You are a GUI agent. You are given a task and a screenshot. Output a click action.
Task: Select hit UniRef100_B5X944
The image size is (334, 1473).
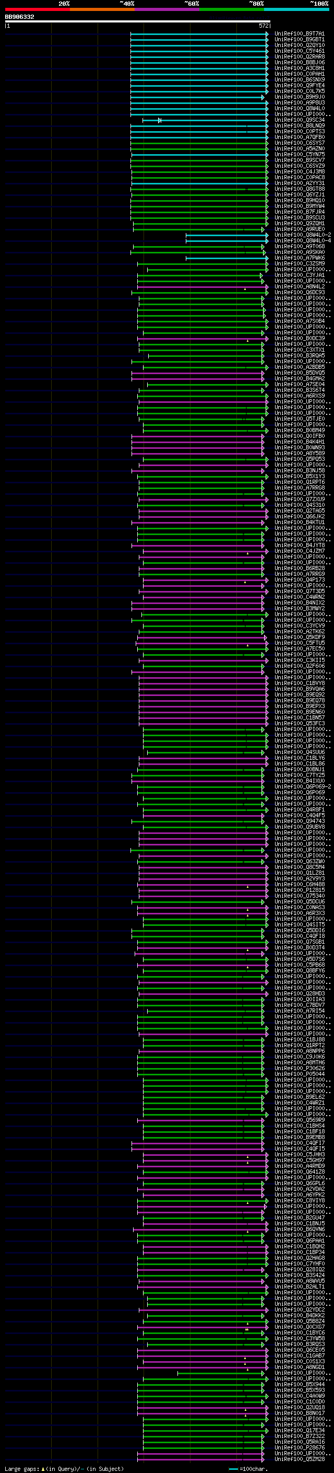299,1384
